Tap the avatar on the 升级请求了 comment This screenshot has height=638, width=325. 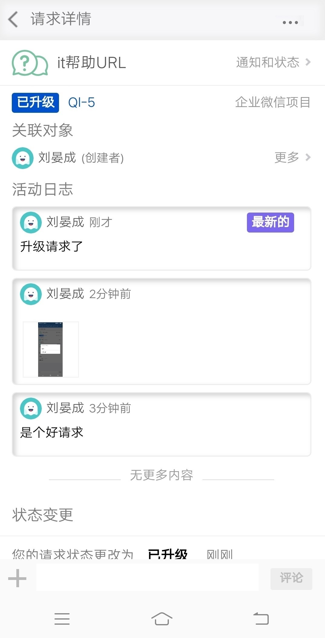[x=31, y=223]
